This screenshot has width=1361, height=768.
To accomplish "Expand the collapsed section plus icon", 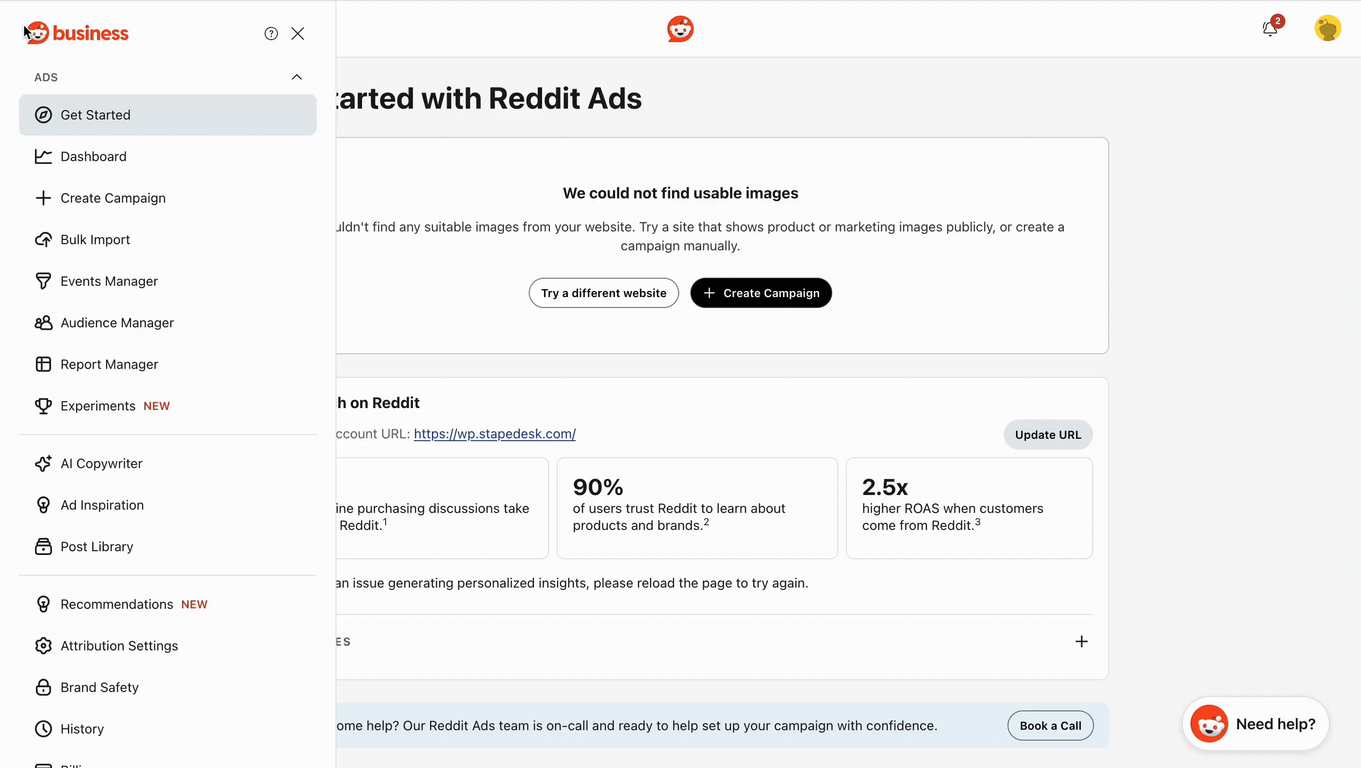I will click(1081, 642).
